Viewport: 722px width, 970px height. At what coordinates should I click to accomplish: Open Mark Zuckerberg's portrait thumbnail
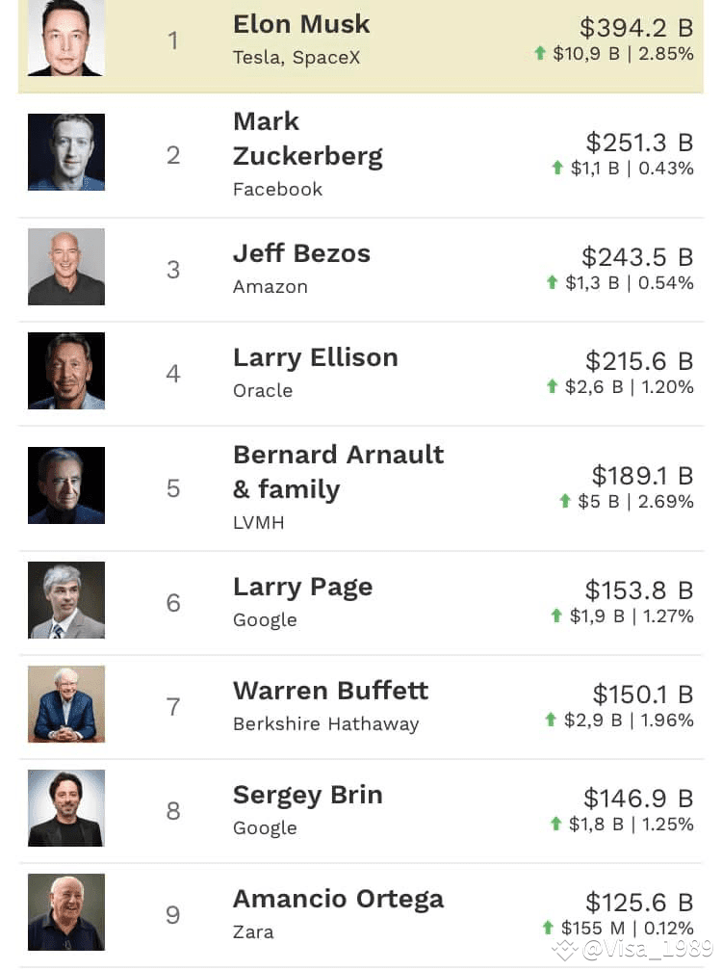click(x=66, y=152)
